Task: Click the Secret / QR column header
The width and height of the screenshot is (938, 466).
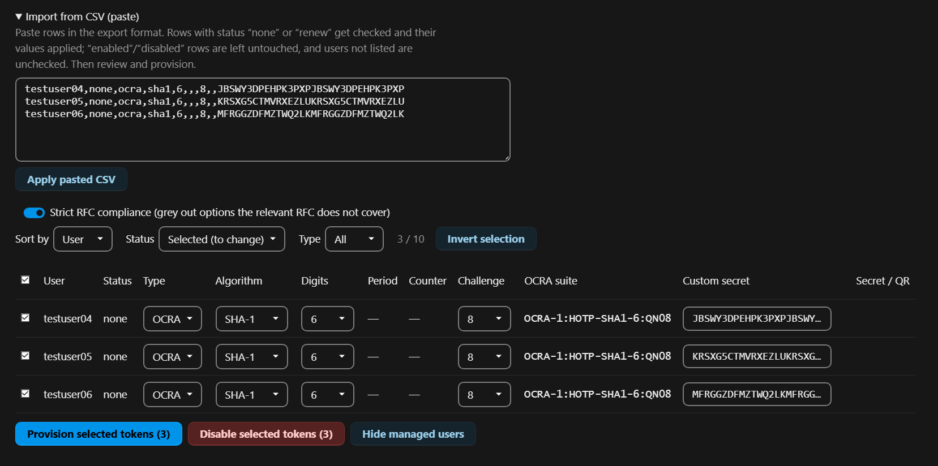Action: tap(883, 281)
